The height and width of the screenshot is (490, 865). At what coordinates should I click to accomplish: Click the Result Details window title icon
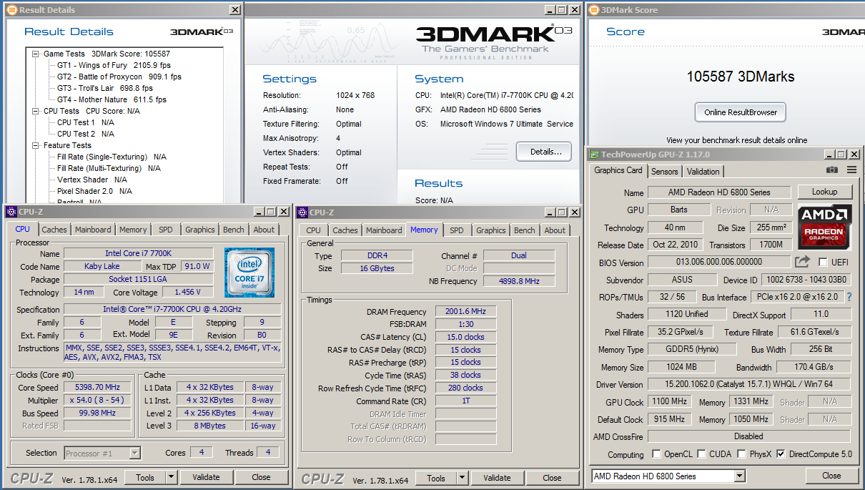coord(11,10)
